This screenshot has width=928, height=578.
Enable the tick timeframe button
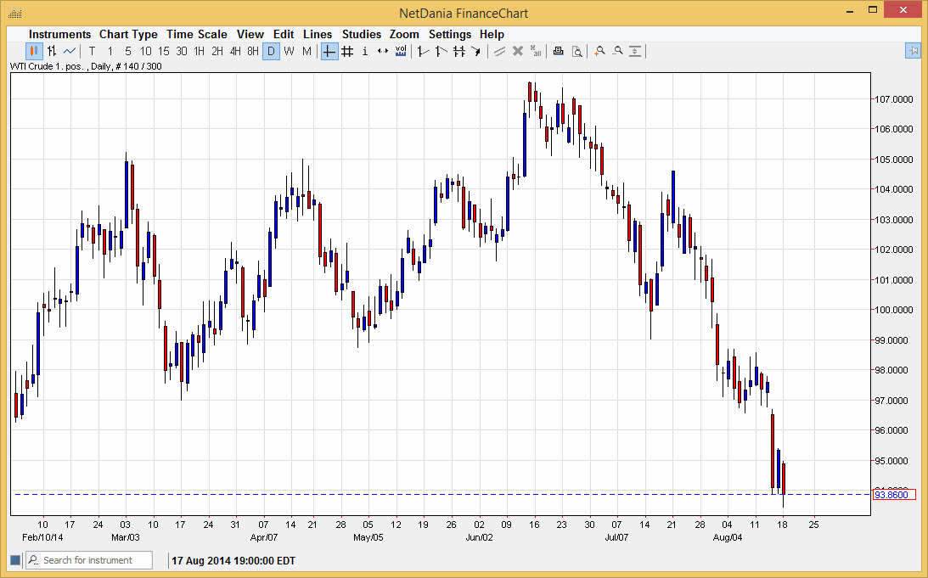(x=91, y=51)
